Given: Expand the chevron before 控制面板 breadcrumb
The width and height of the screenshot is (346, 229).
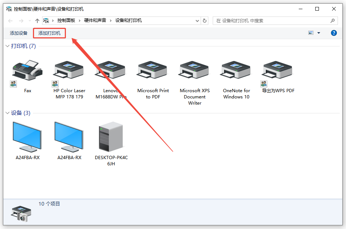Looking at the screenshot, I should pyautogui.click(x=53, y=21).
